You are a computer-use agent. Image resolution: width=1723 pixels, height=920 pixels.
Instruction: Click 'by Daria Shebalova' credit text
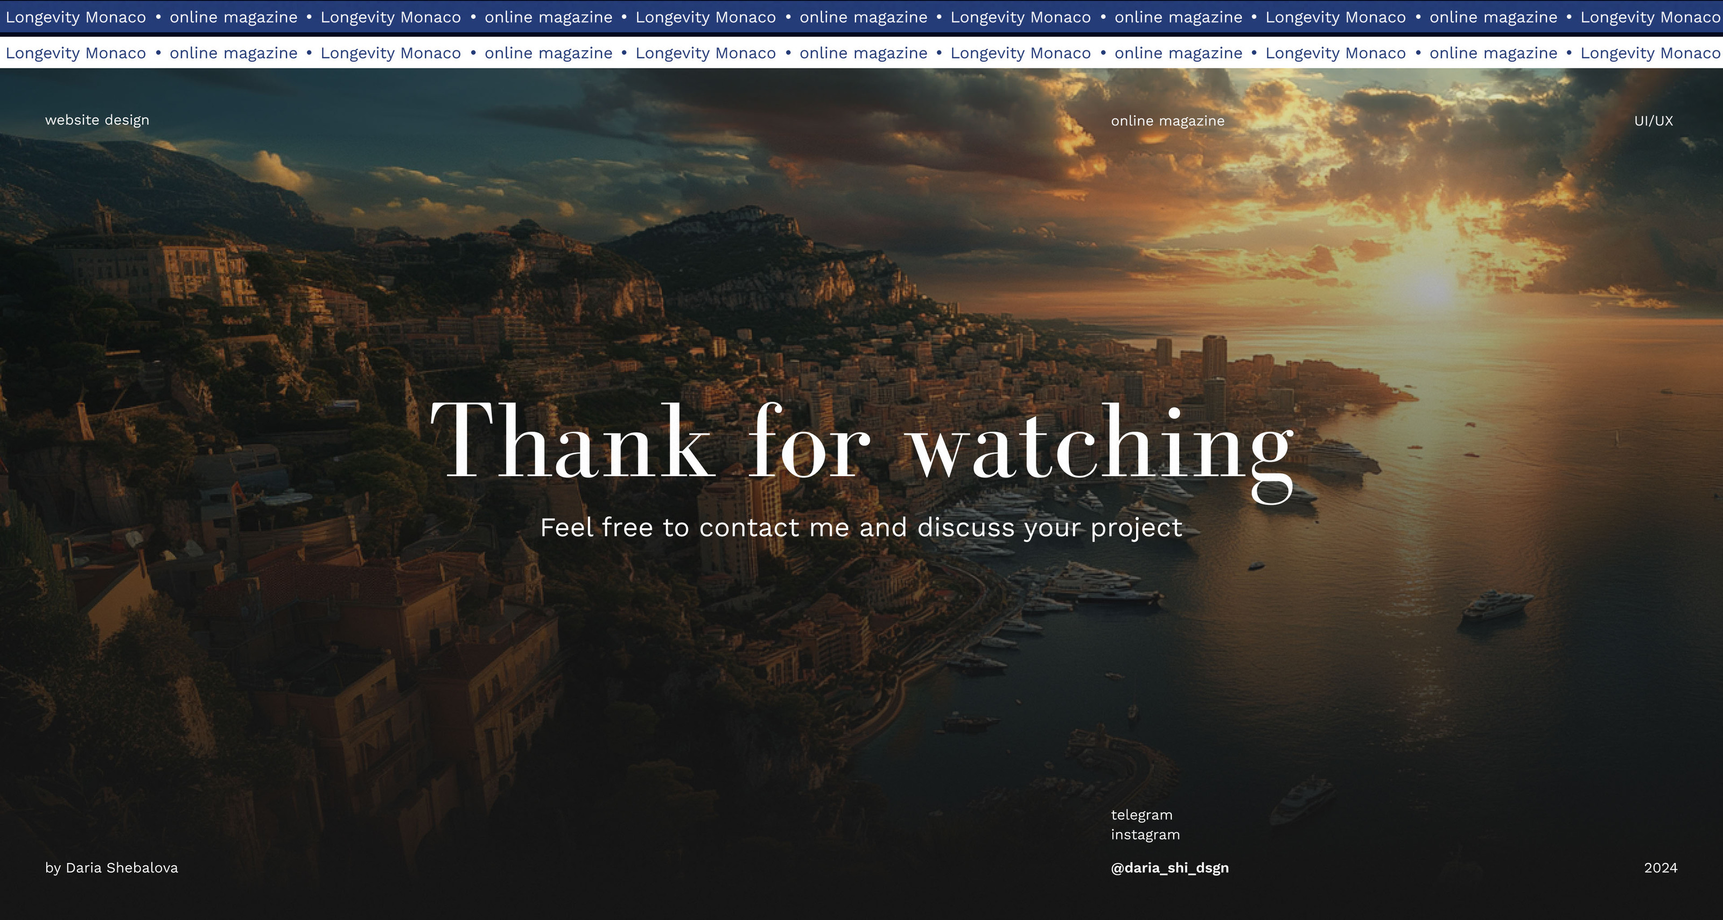tap(111, 867)
